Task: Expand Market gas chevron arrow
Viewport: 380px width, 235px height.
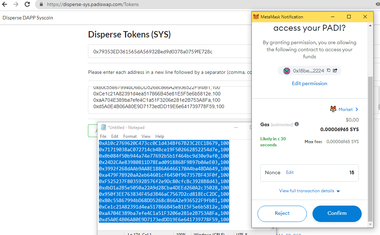Action: coord(357,110)
